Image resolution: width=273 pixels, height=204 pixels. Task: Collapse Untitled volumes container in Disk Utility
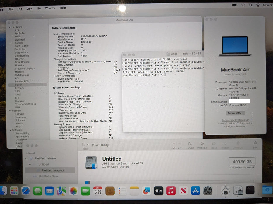26,159
